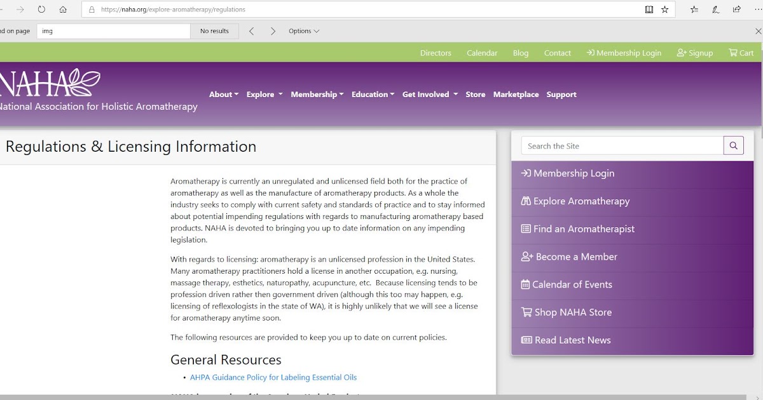Open sidebar Calendar of Events item

(632, 284)
